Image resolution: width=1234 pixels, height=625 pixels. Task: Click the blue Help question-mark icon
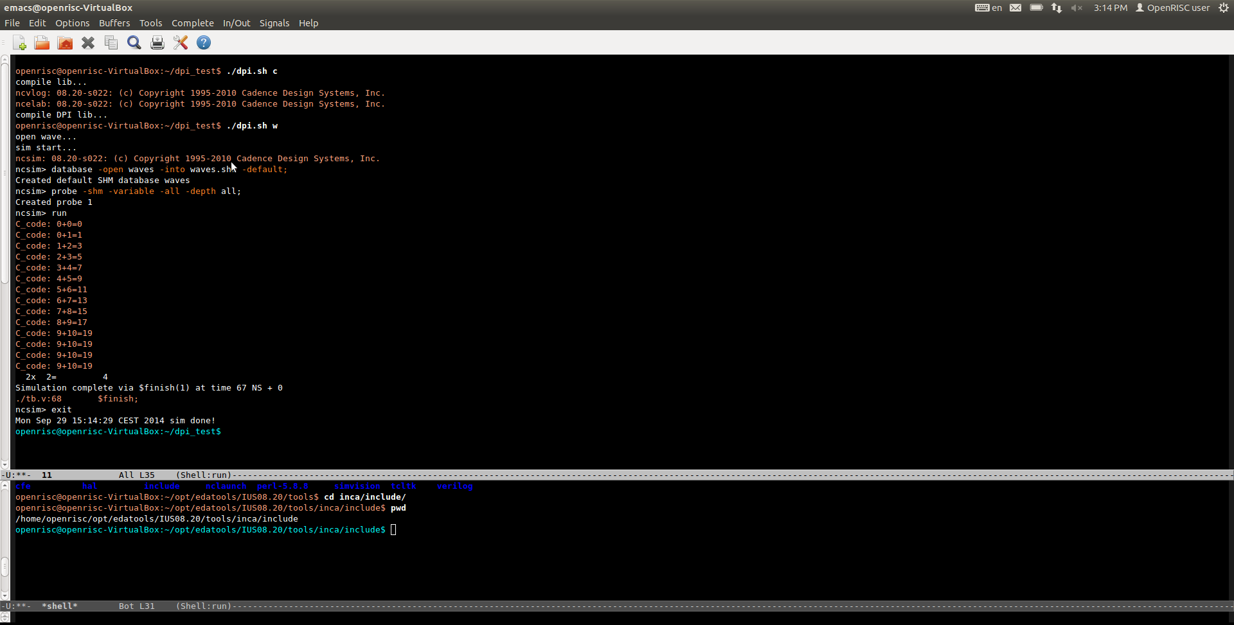point(204,43)
